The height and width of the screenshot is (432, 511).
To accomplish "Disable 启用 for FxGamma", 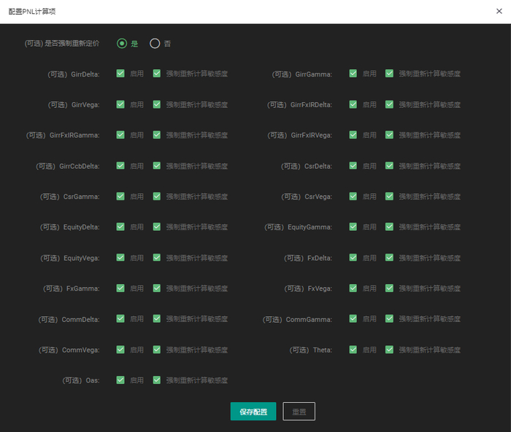I will coord(120,288).
